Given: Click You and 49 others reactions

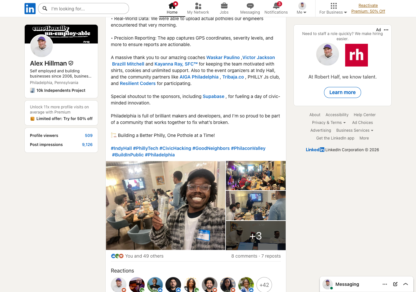Looking at the screenshot, I should pos(144,256).
